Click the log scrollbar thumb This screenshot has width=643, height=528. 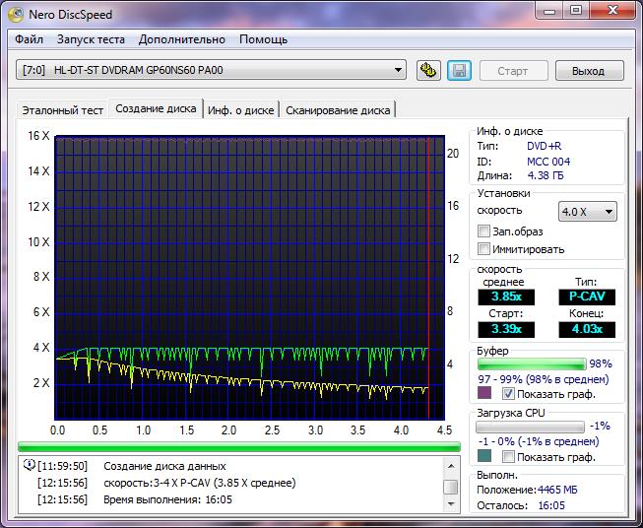point(451,487)
